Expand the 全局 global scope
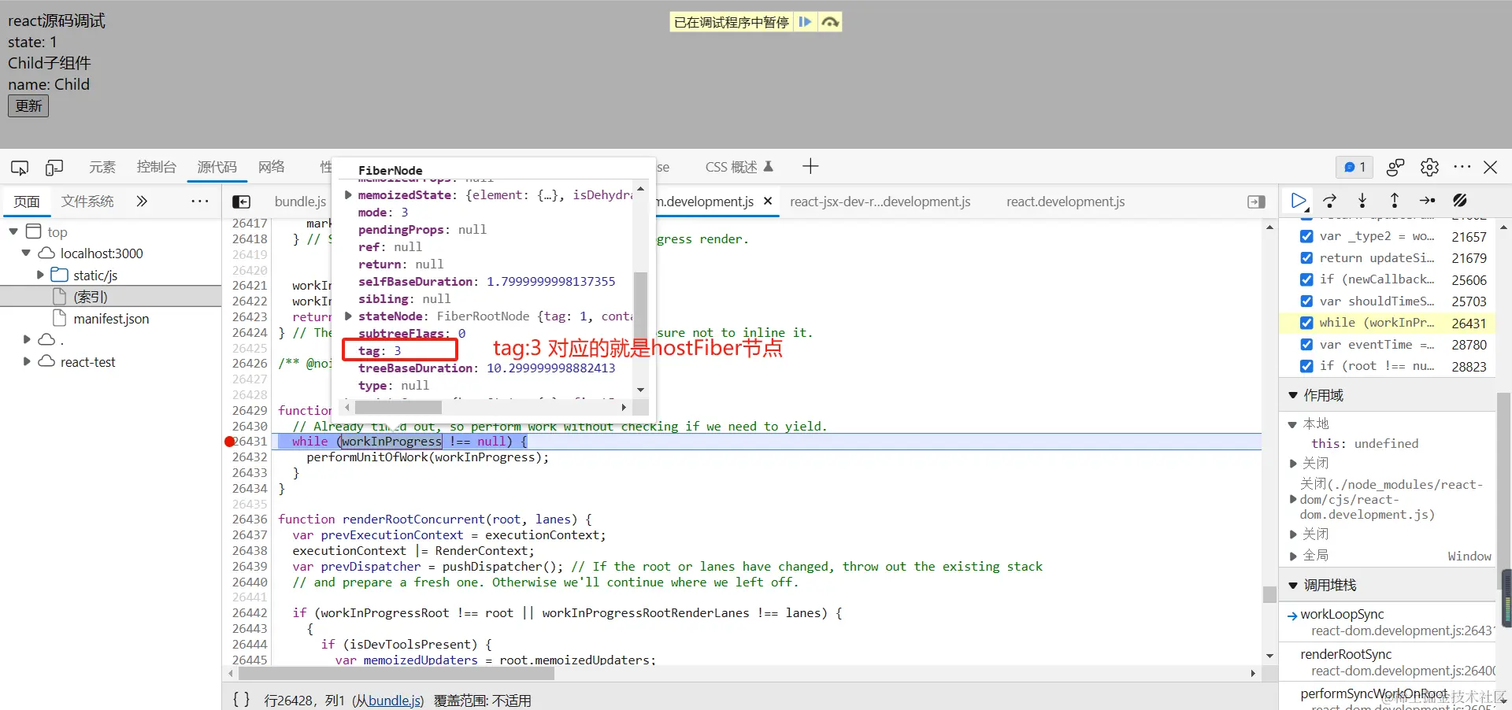 coord(1292,556)
